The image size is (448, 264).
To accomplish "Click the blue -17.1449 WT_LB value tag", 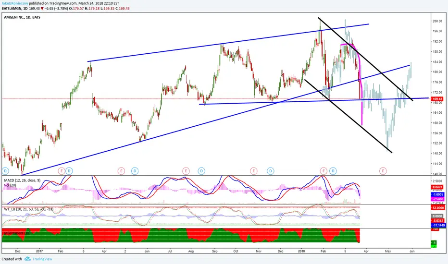I will click(438, 225).
